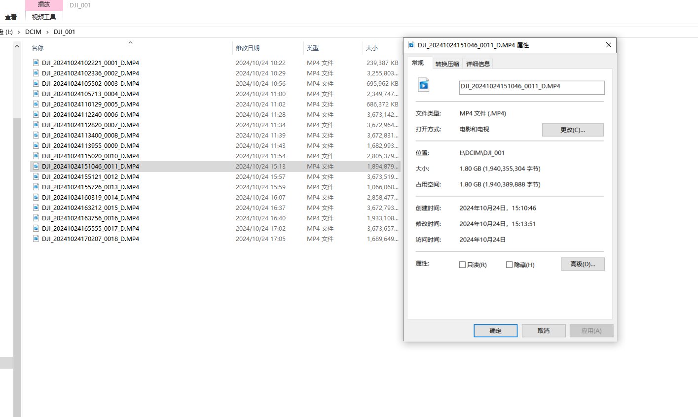The height and width of the screenshot is (417, 698).
Task: Click the file name field in properties dialog
Action: [x=532, y=87]
